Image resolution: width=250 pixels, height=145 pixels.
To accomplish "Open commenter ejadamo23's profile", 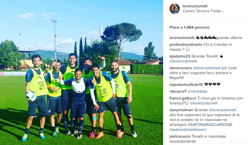I will tap(180, 56).
